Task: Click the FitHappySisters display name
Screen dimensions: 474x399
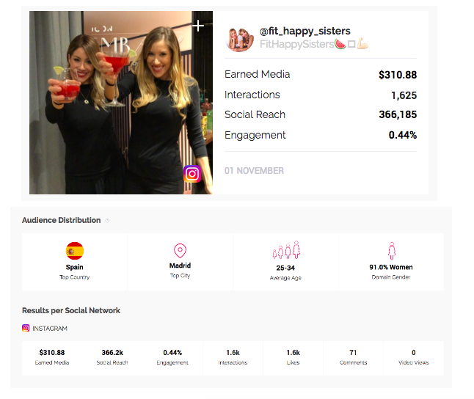Action: [x=296, y=44]
